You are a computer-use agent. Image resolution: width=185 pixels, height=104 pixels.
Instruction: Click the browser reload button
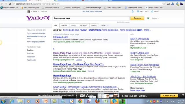(10, 4)
